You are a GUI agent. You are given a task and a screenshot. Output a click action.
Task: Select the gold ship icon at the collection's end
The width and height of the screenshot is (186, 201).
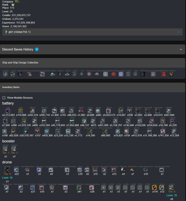tap(171, 74)
